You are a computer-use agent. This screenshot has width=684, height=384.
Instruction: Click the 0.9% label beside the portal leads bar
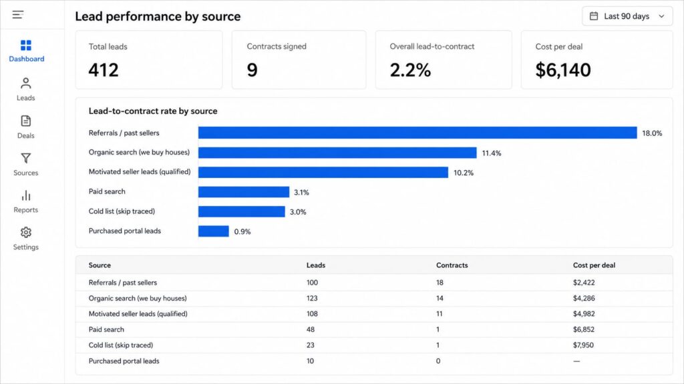tap(242, 231)
